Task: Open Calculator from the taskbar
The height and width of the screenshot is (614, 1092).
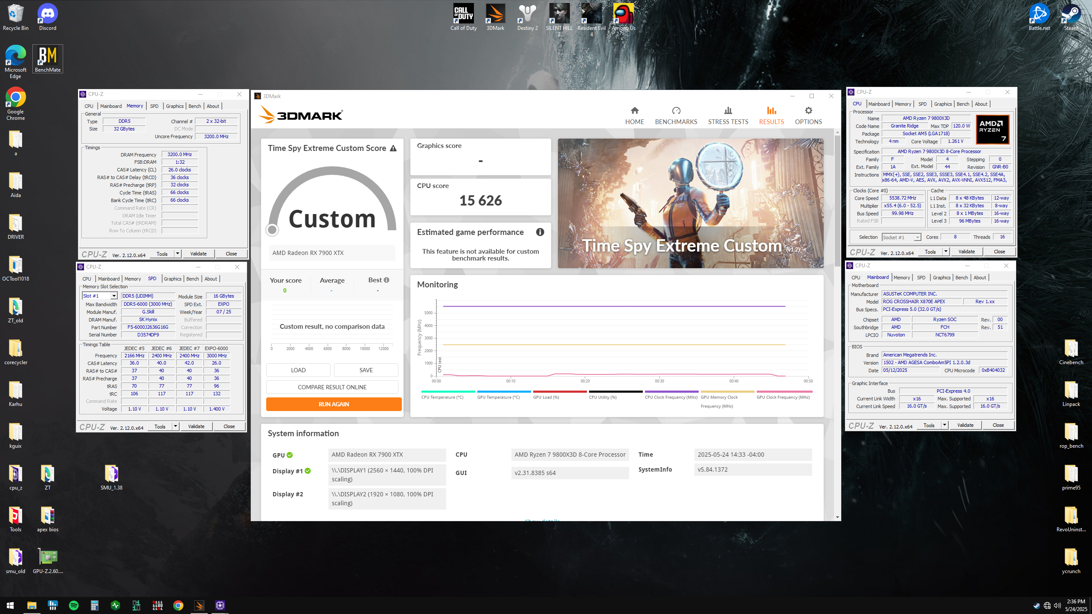Action: [x=94, y=605]
